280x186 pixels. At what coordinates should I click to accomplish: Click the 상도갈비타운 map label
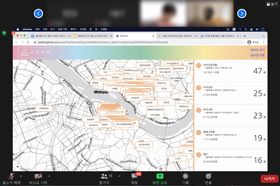click(144, 145)
